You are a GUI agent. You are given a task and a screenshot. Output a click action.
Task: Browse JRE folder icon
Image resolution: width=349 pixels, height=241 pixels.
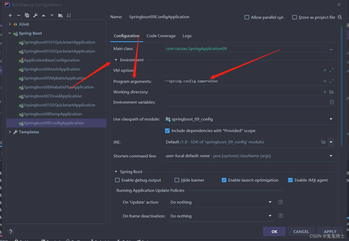point(324,142)
